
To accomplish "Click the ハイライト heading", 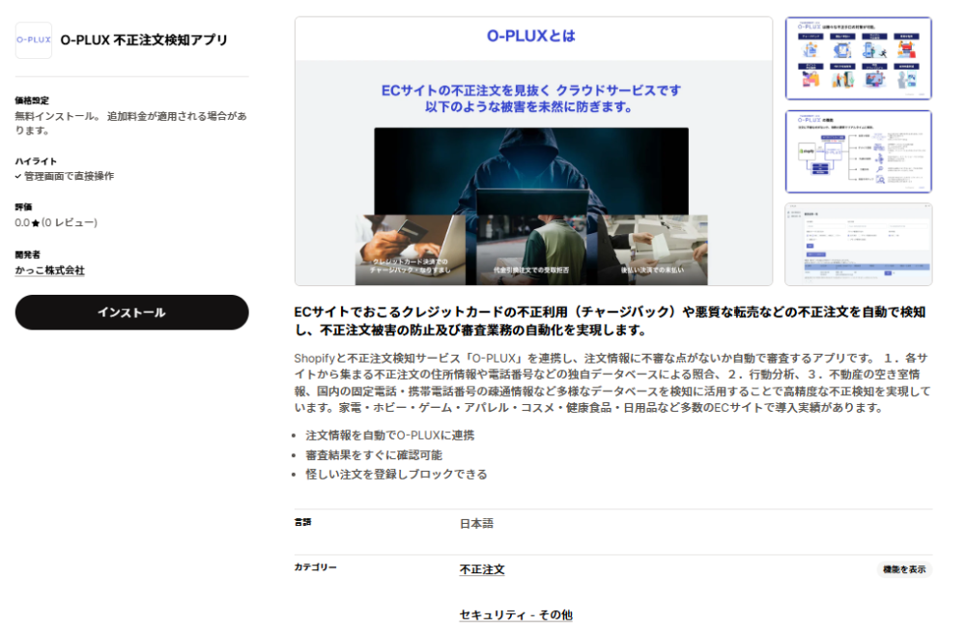I will click(36, 161).
